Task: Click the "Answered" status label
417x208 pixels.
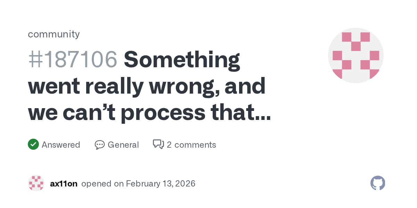Action: tap(61, 145)
